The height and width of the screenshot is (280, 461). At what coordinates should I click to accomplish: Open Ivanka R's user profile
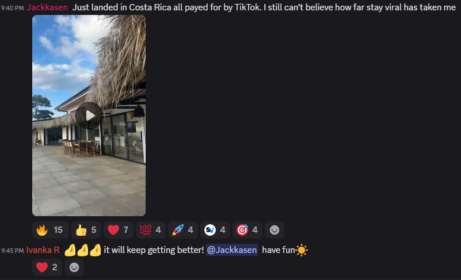pos(43,250)
